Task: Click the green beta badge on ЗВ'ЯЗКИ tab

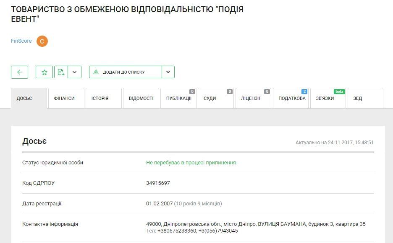Action: click(x=339, y=91)
